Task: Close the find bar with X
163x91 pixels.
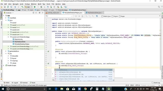Action: 160,16
